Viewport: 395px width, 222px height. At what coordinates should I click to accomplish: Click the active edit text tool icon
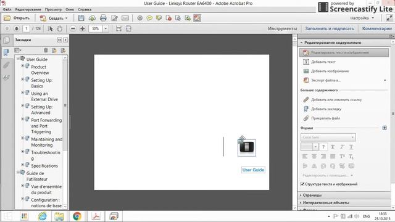click(x=197, y=18)
